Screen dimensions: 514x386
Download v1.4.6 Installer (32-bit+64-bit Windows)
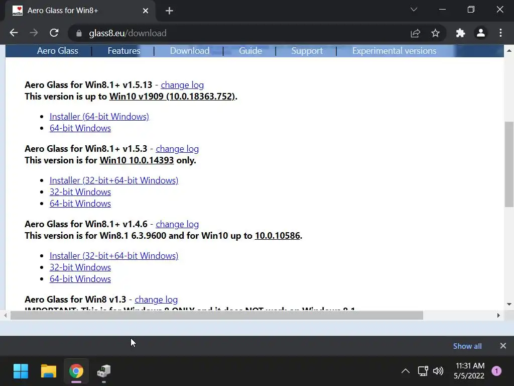point(114,256)
